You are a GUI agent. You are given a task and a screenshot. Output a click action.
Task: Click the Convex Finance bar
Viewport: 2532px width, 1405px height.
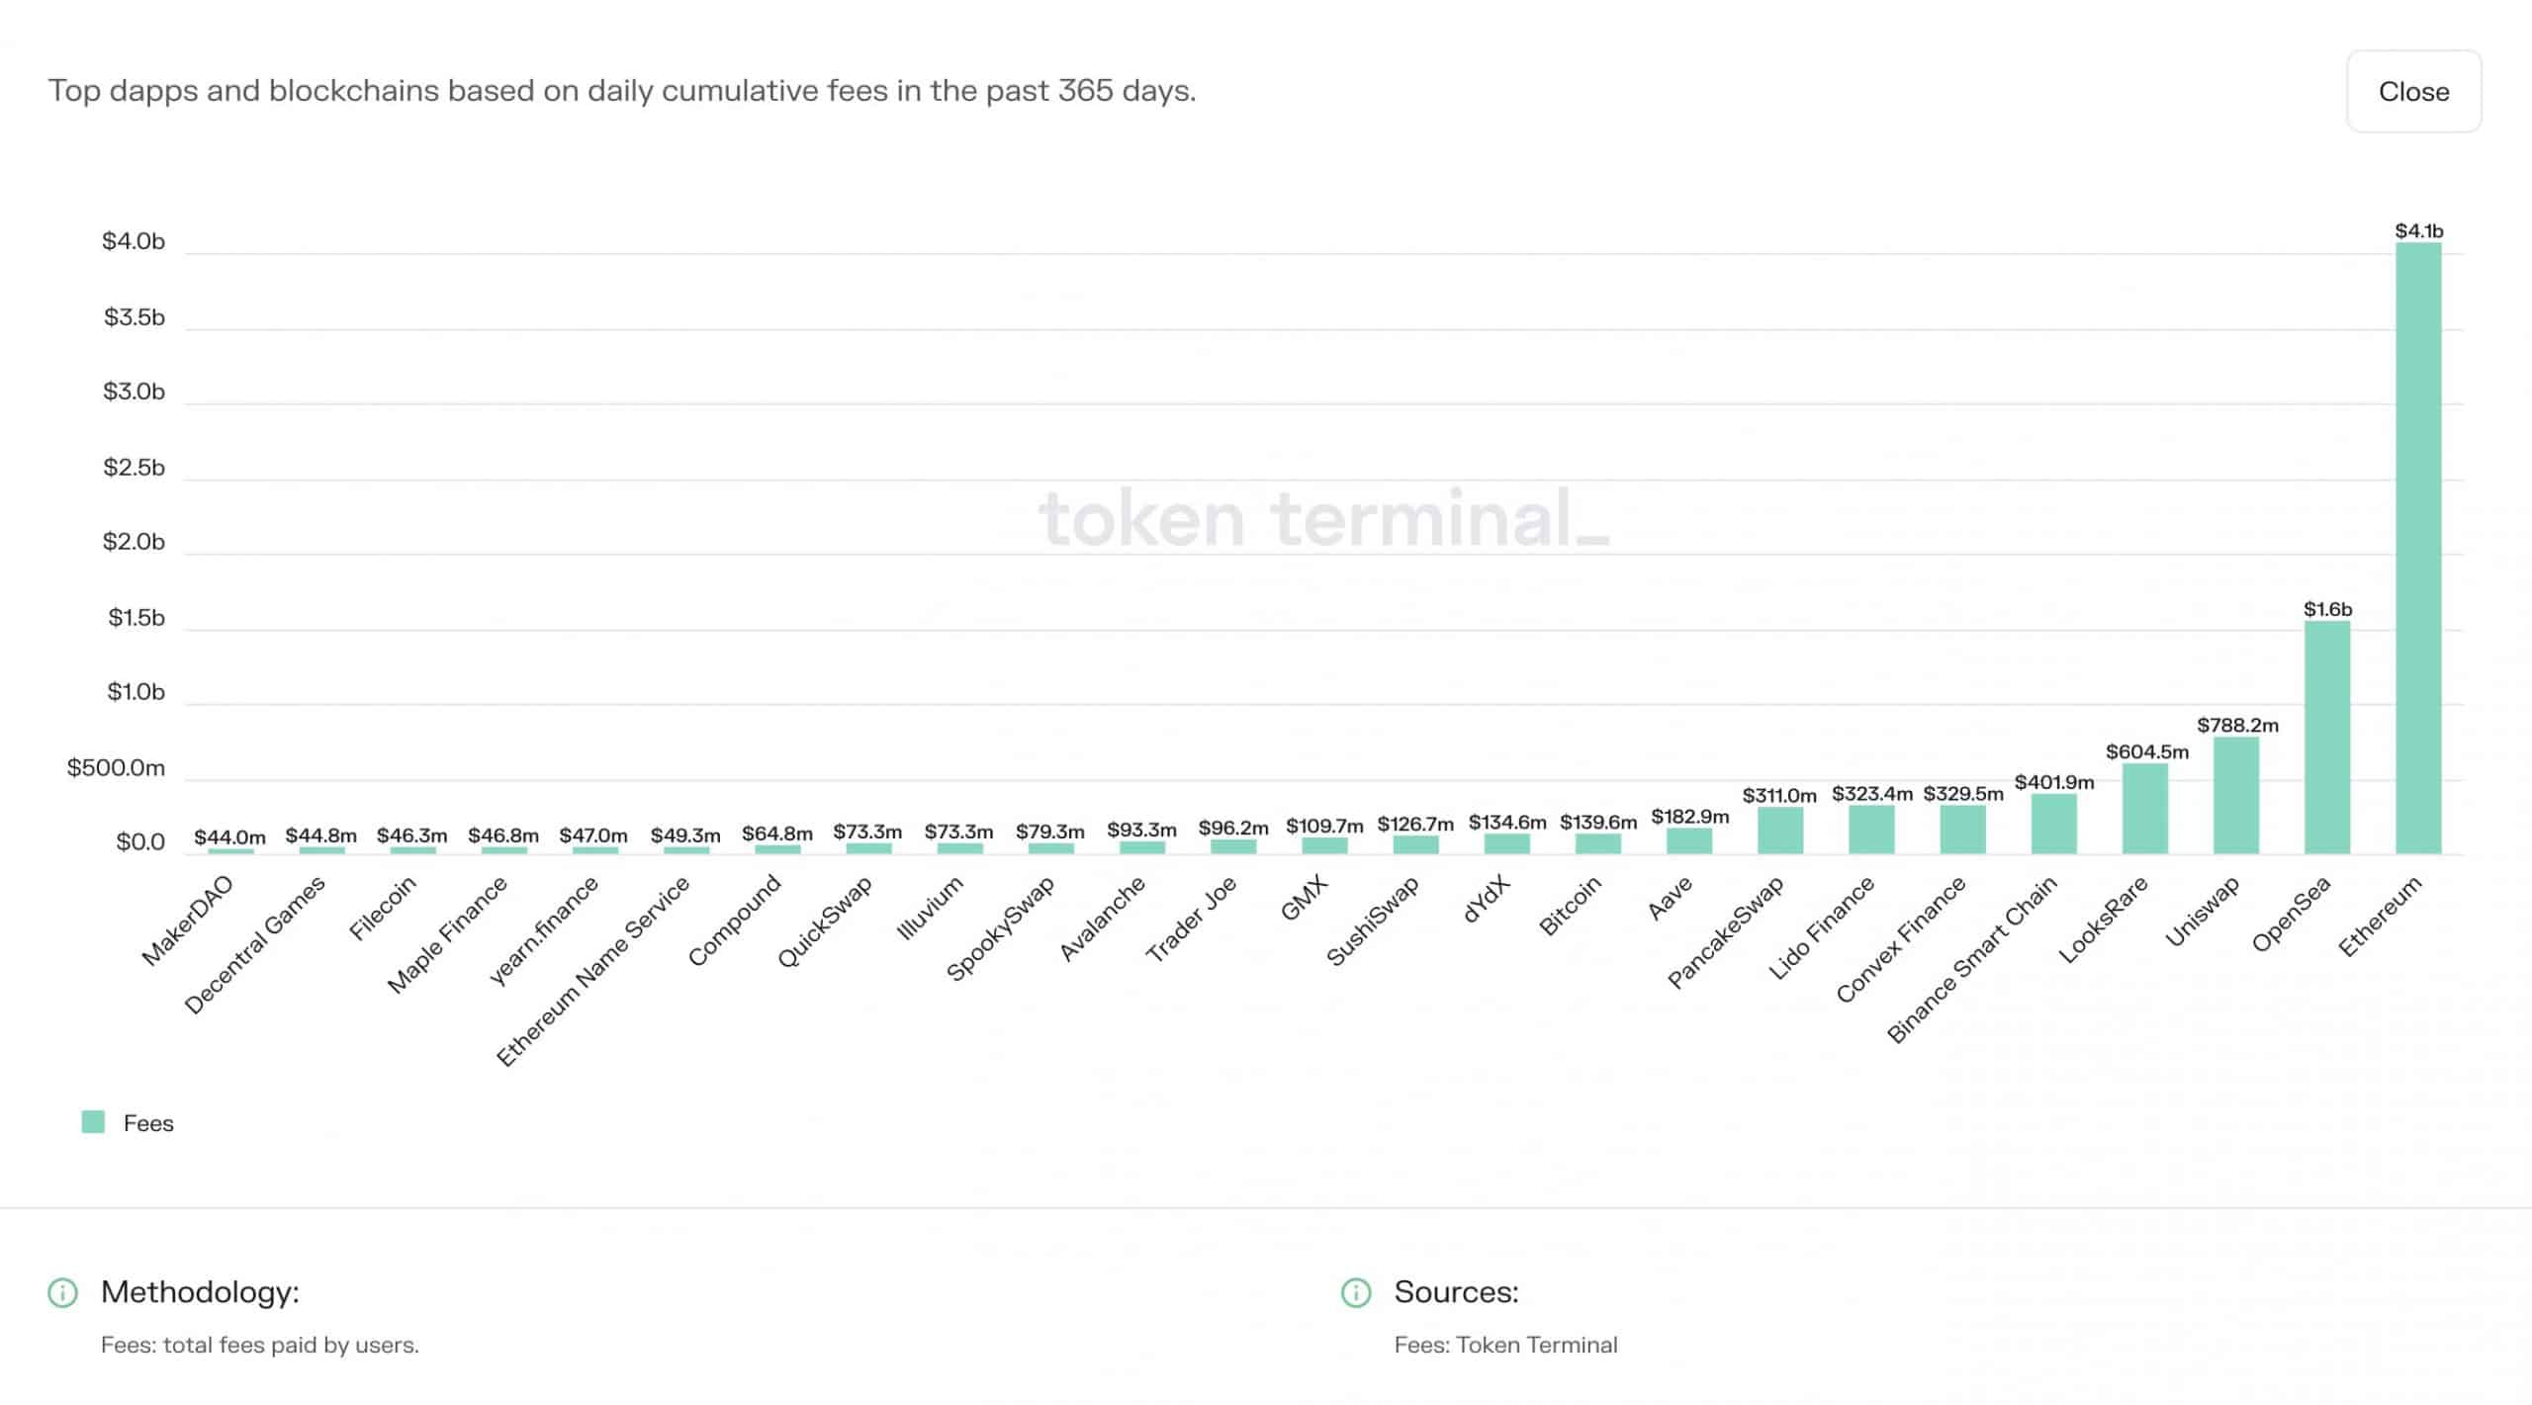(1962, 830)
